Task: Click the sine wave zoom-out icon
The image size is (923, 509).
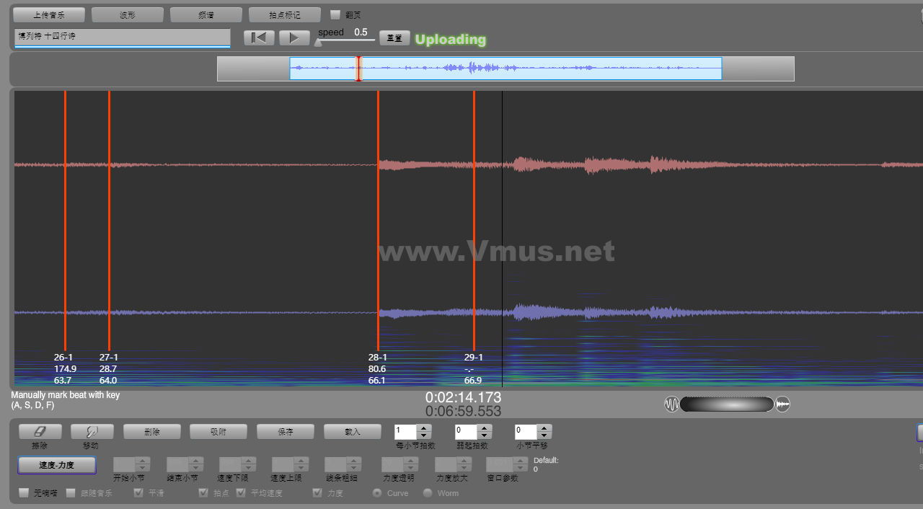Action: [x=671, y=404]
